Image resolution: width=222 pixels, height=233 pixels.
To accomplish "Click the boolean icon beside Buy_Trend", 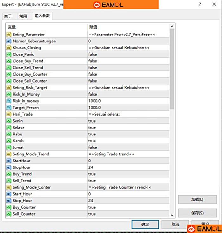I will [x=9, y=174].
